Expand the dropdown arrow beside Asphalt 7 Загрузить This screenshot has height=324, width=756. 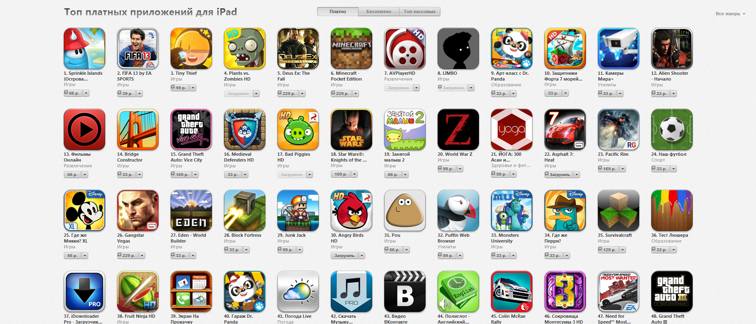[x=577, y=174]
